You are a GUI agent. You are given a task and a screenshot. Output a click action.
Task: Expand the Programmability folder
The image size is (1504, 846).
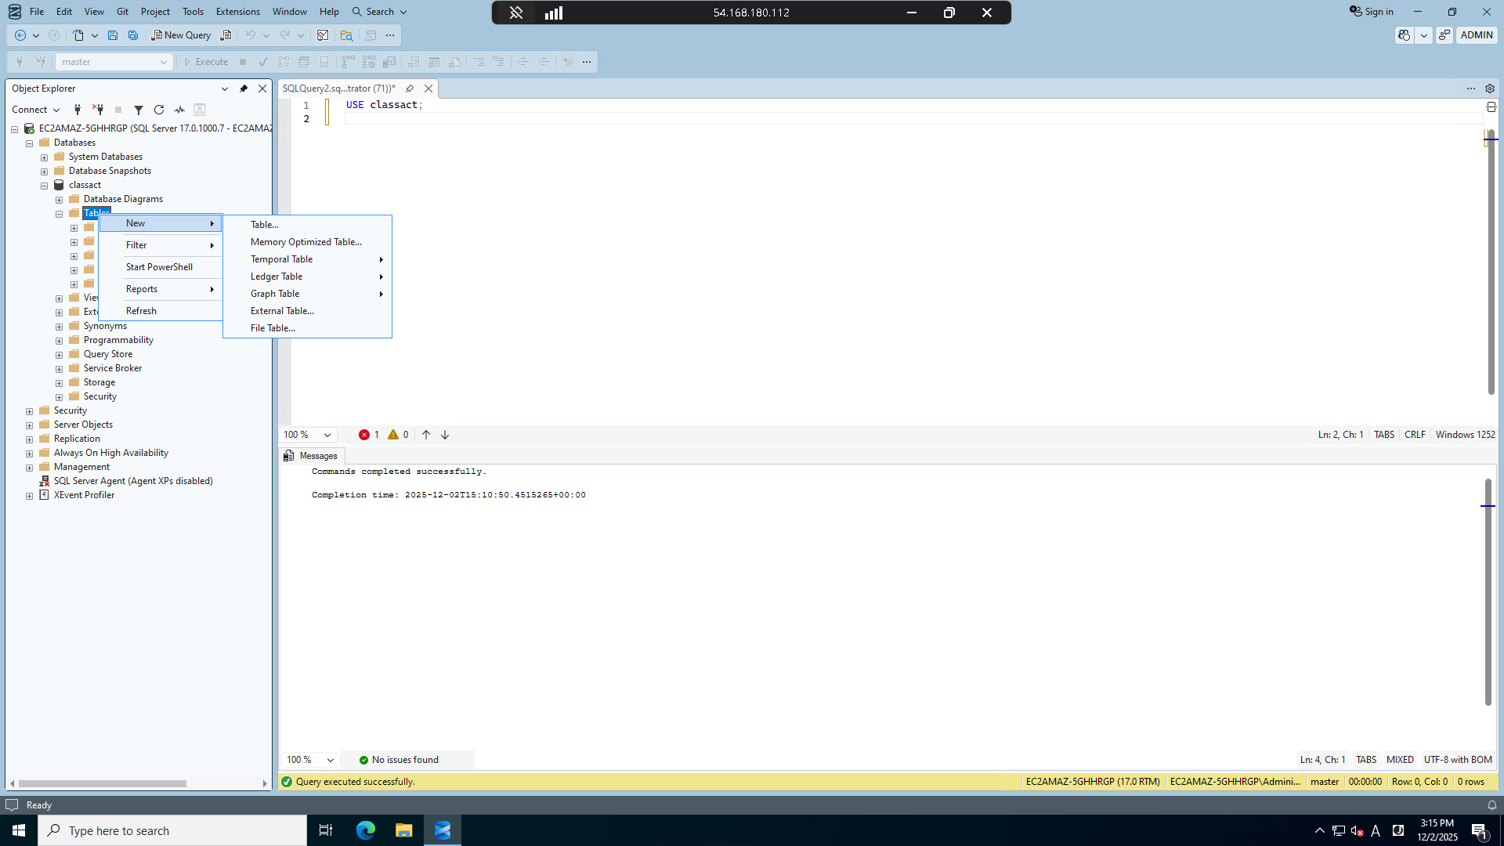(59, 341)
